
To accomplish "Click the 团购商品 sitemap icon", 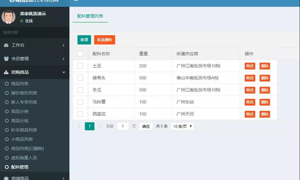I will point(6,72).
